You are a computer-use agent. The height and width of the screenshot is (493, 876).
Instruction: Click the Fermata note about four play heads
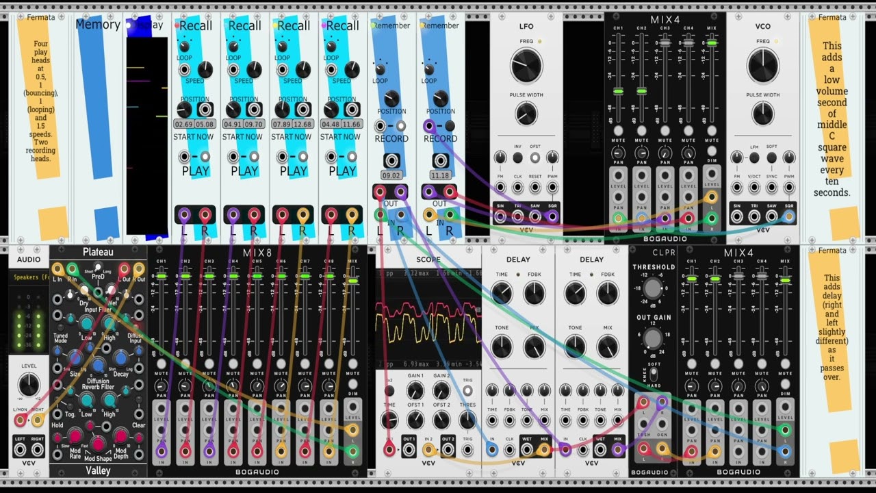point(40,100)
